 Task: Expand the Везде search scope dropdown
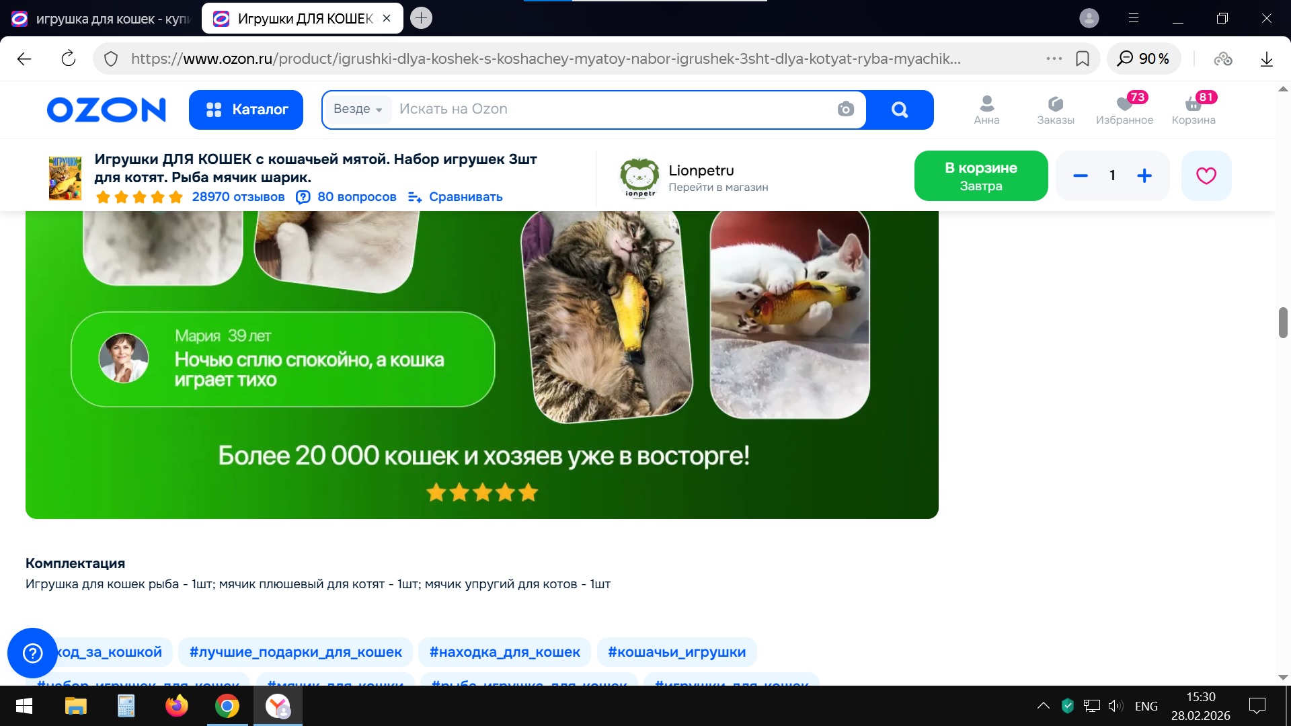[358, 109]
